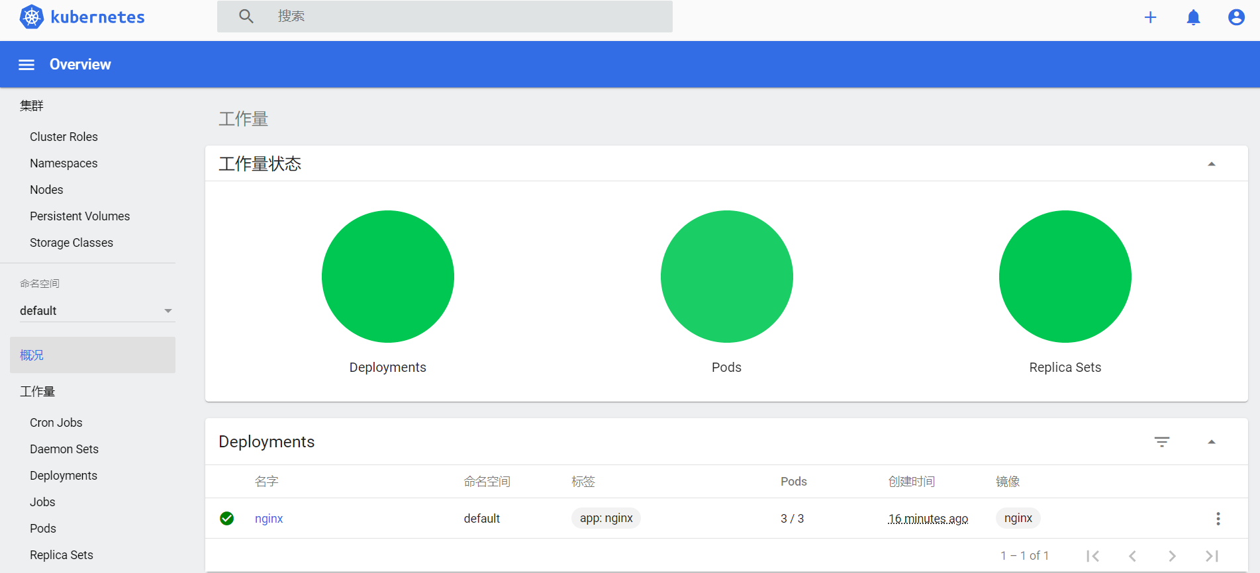Viewport: 1260px width, 573px height.
Task: Open Nodes in sidebar
Action: (x=46, y=190)
